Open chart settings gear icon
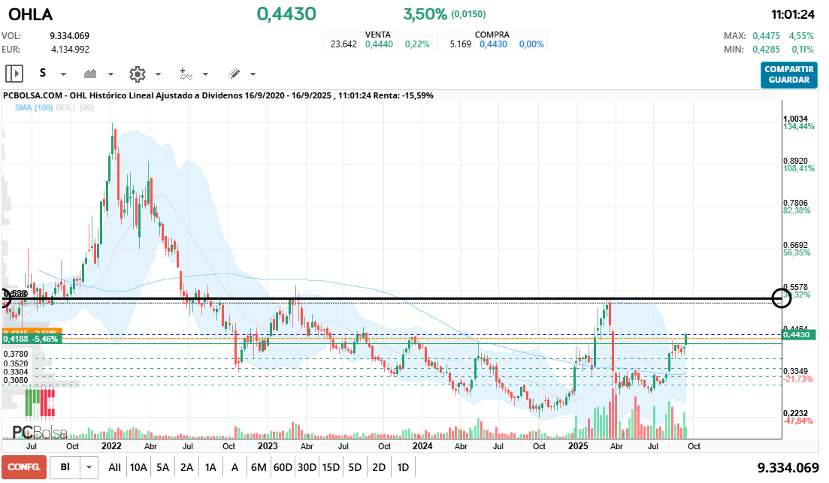The image size is (829, 483). pos(138,74)
